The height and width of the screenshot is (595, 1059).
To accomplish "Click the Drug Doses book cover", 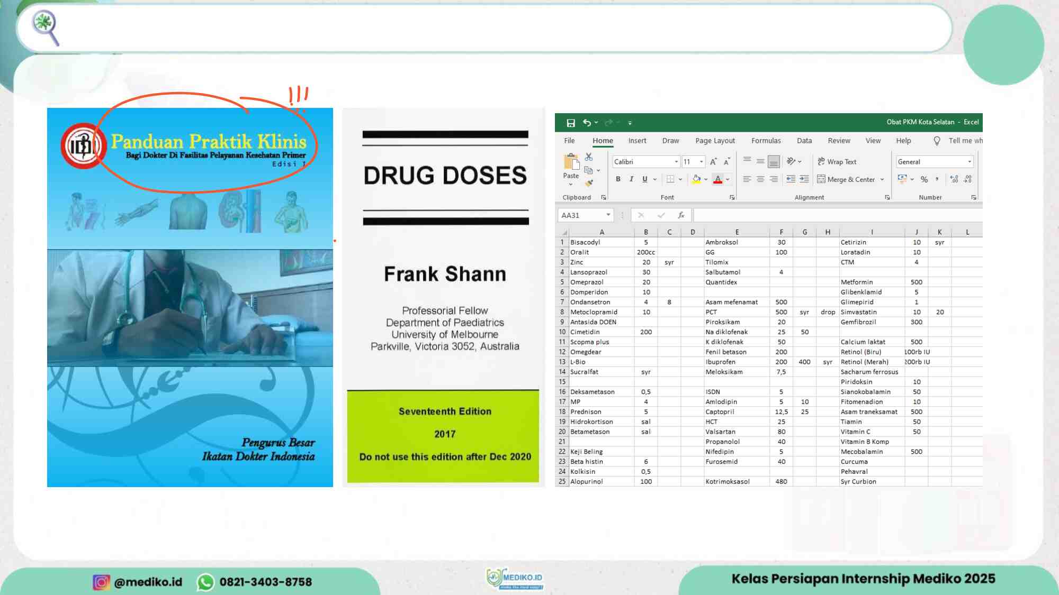I will (444, 298).
